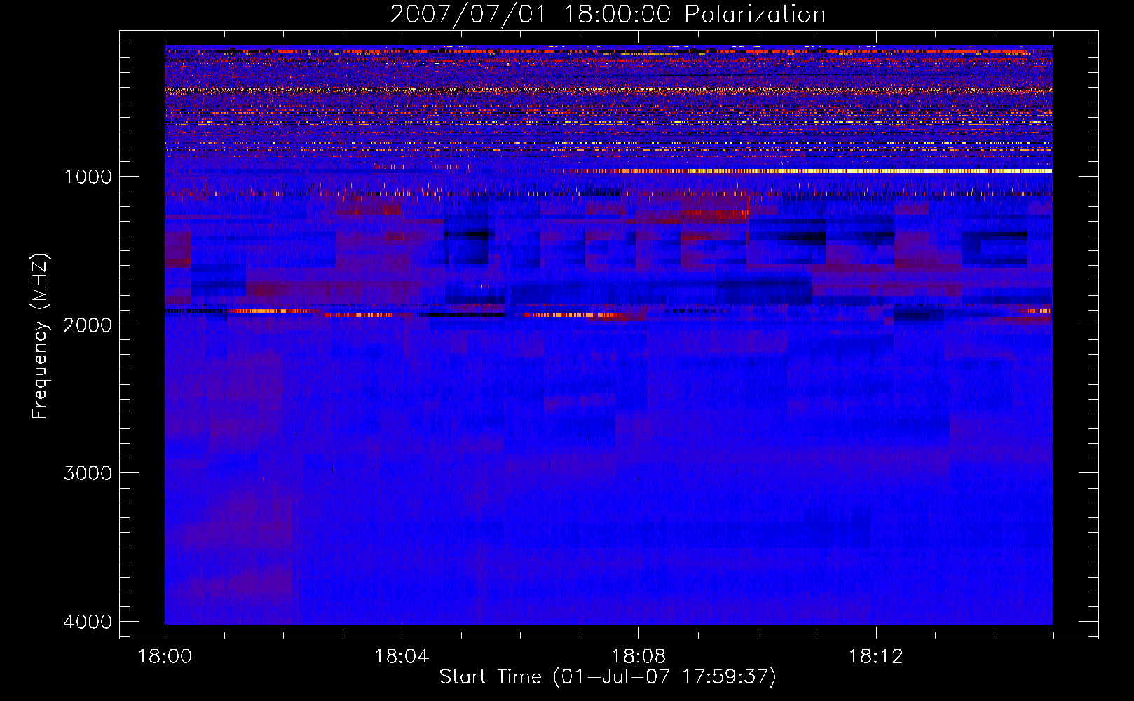Click the 18:00 time tick label
The image size is (1134, 701).
[x=165, y=657]
